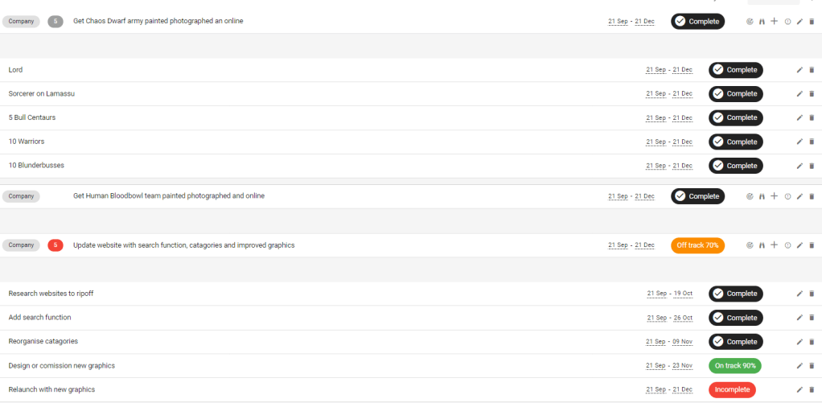Collapse website objective via red 5 badge
Viewport: 822px width, 403px height.
[55, 245]
